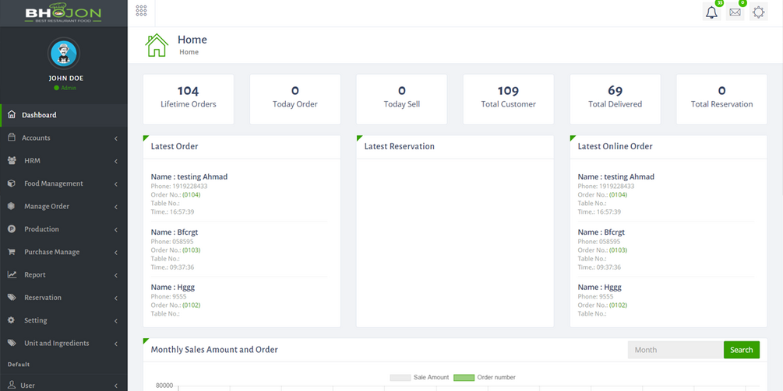Open the notifications bell icon
The image size is (783, 391).
pos(711,12)
